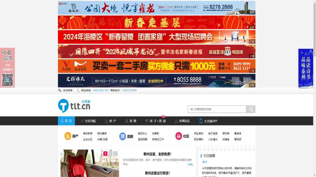Screen dimensions: 316x177
Task: Switch the carousel to slide 2
Action: [x=111, y=153]
